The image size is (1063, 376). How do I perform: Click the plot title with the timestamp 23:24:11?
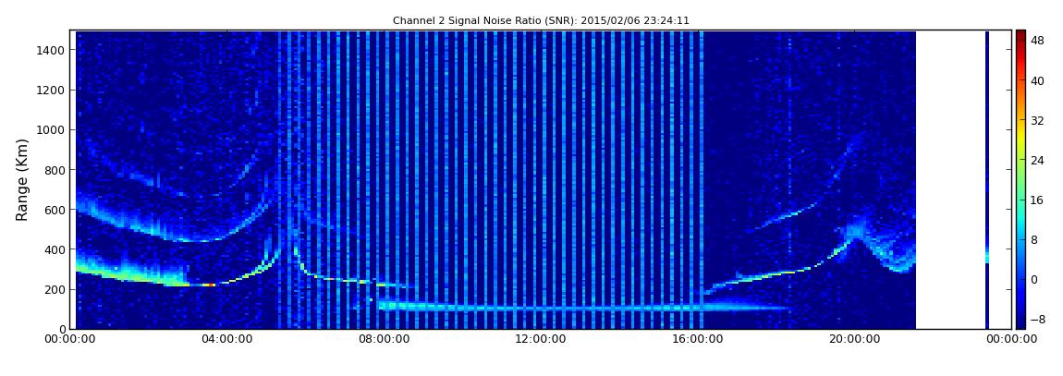(x=541, y=21)
